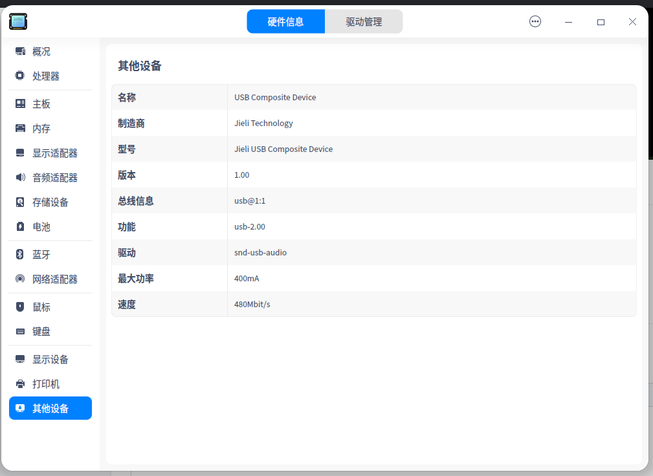Select the 处理器 processor chip icon
Viewport: 653px width, 476px height.
(x=20, y=76)
